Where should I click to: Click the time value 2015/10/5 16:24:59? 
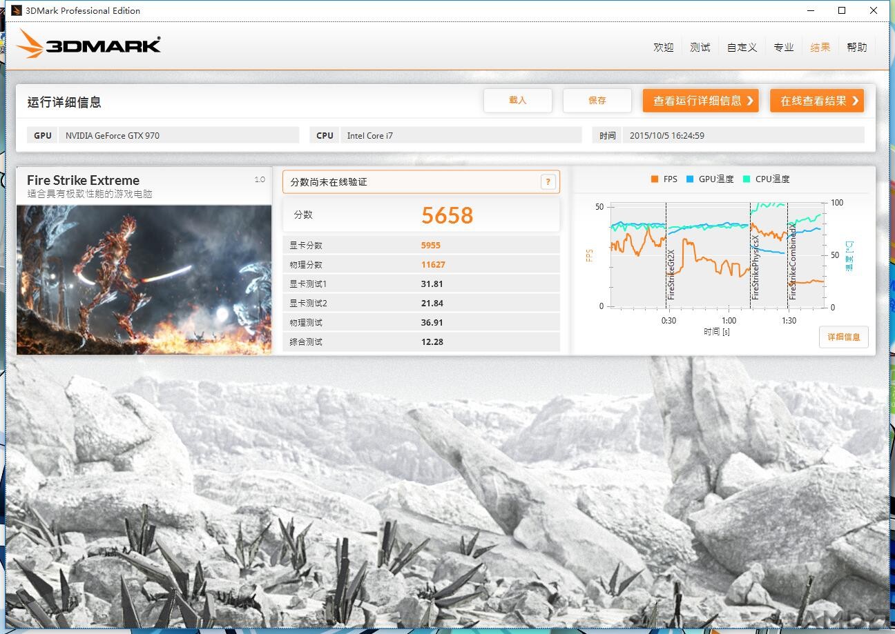point(667,136)
